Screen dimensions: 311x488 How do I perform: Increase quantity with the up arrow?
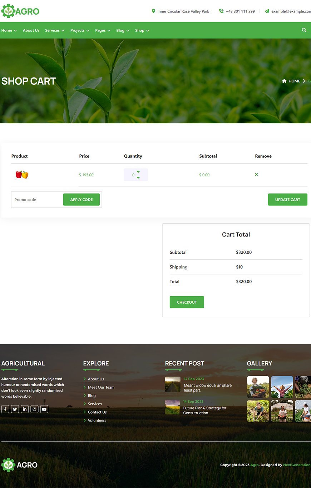pos(138,172)
